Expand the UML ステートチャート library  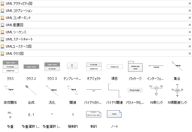pyautogui.click(x=96, y=39)
